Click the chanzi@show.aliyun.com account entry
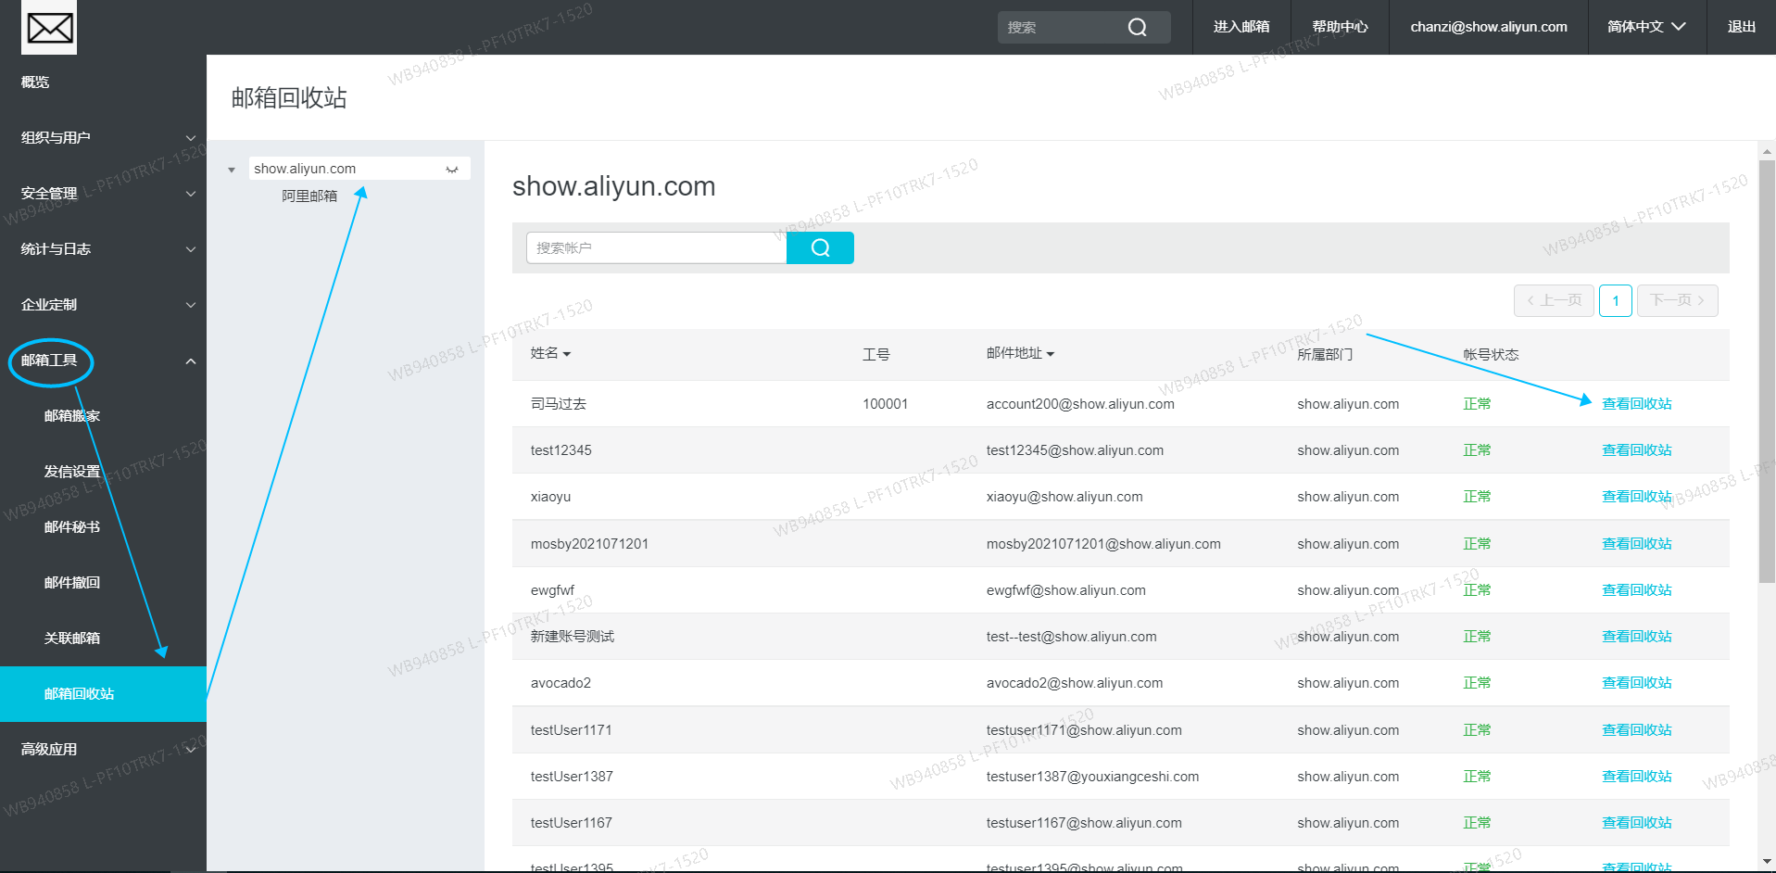 pyautogui.click(x=1489, y=27)
